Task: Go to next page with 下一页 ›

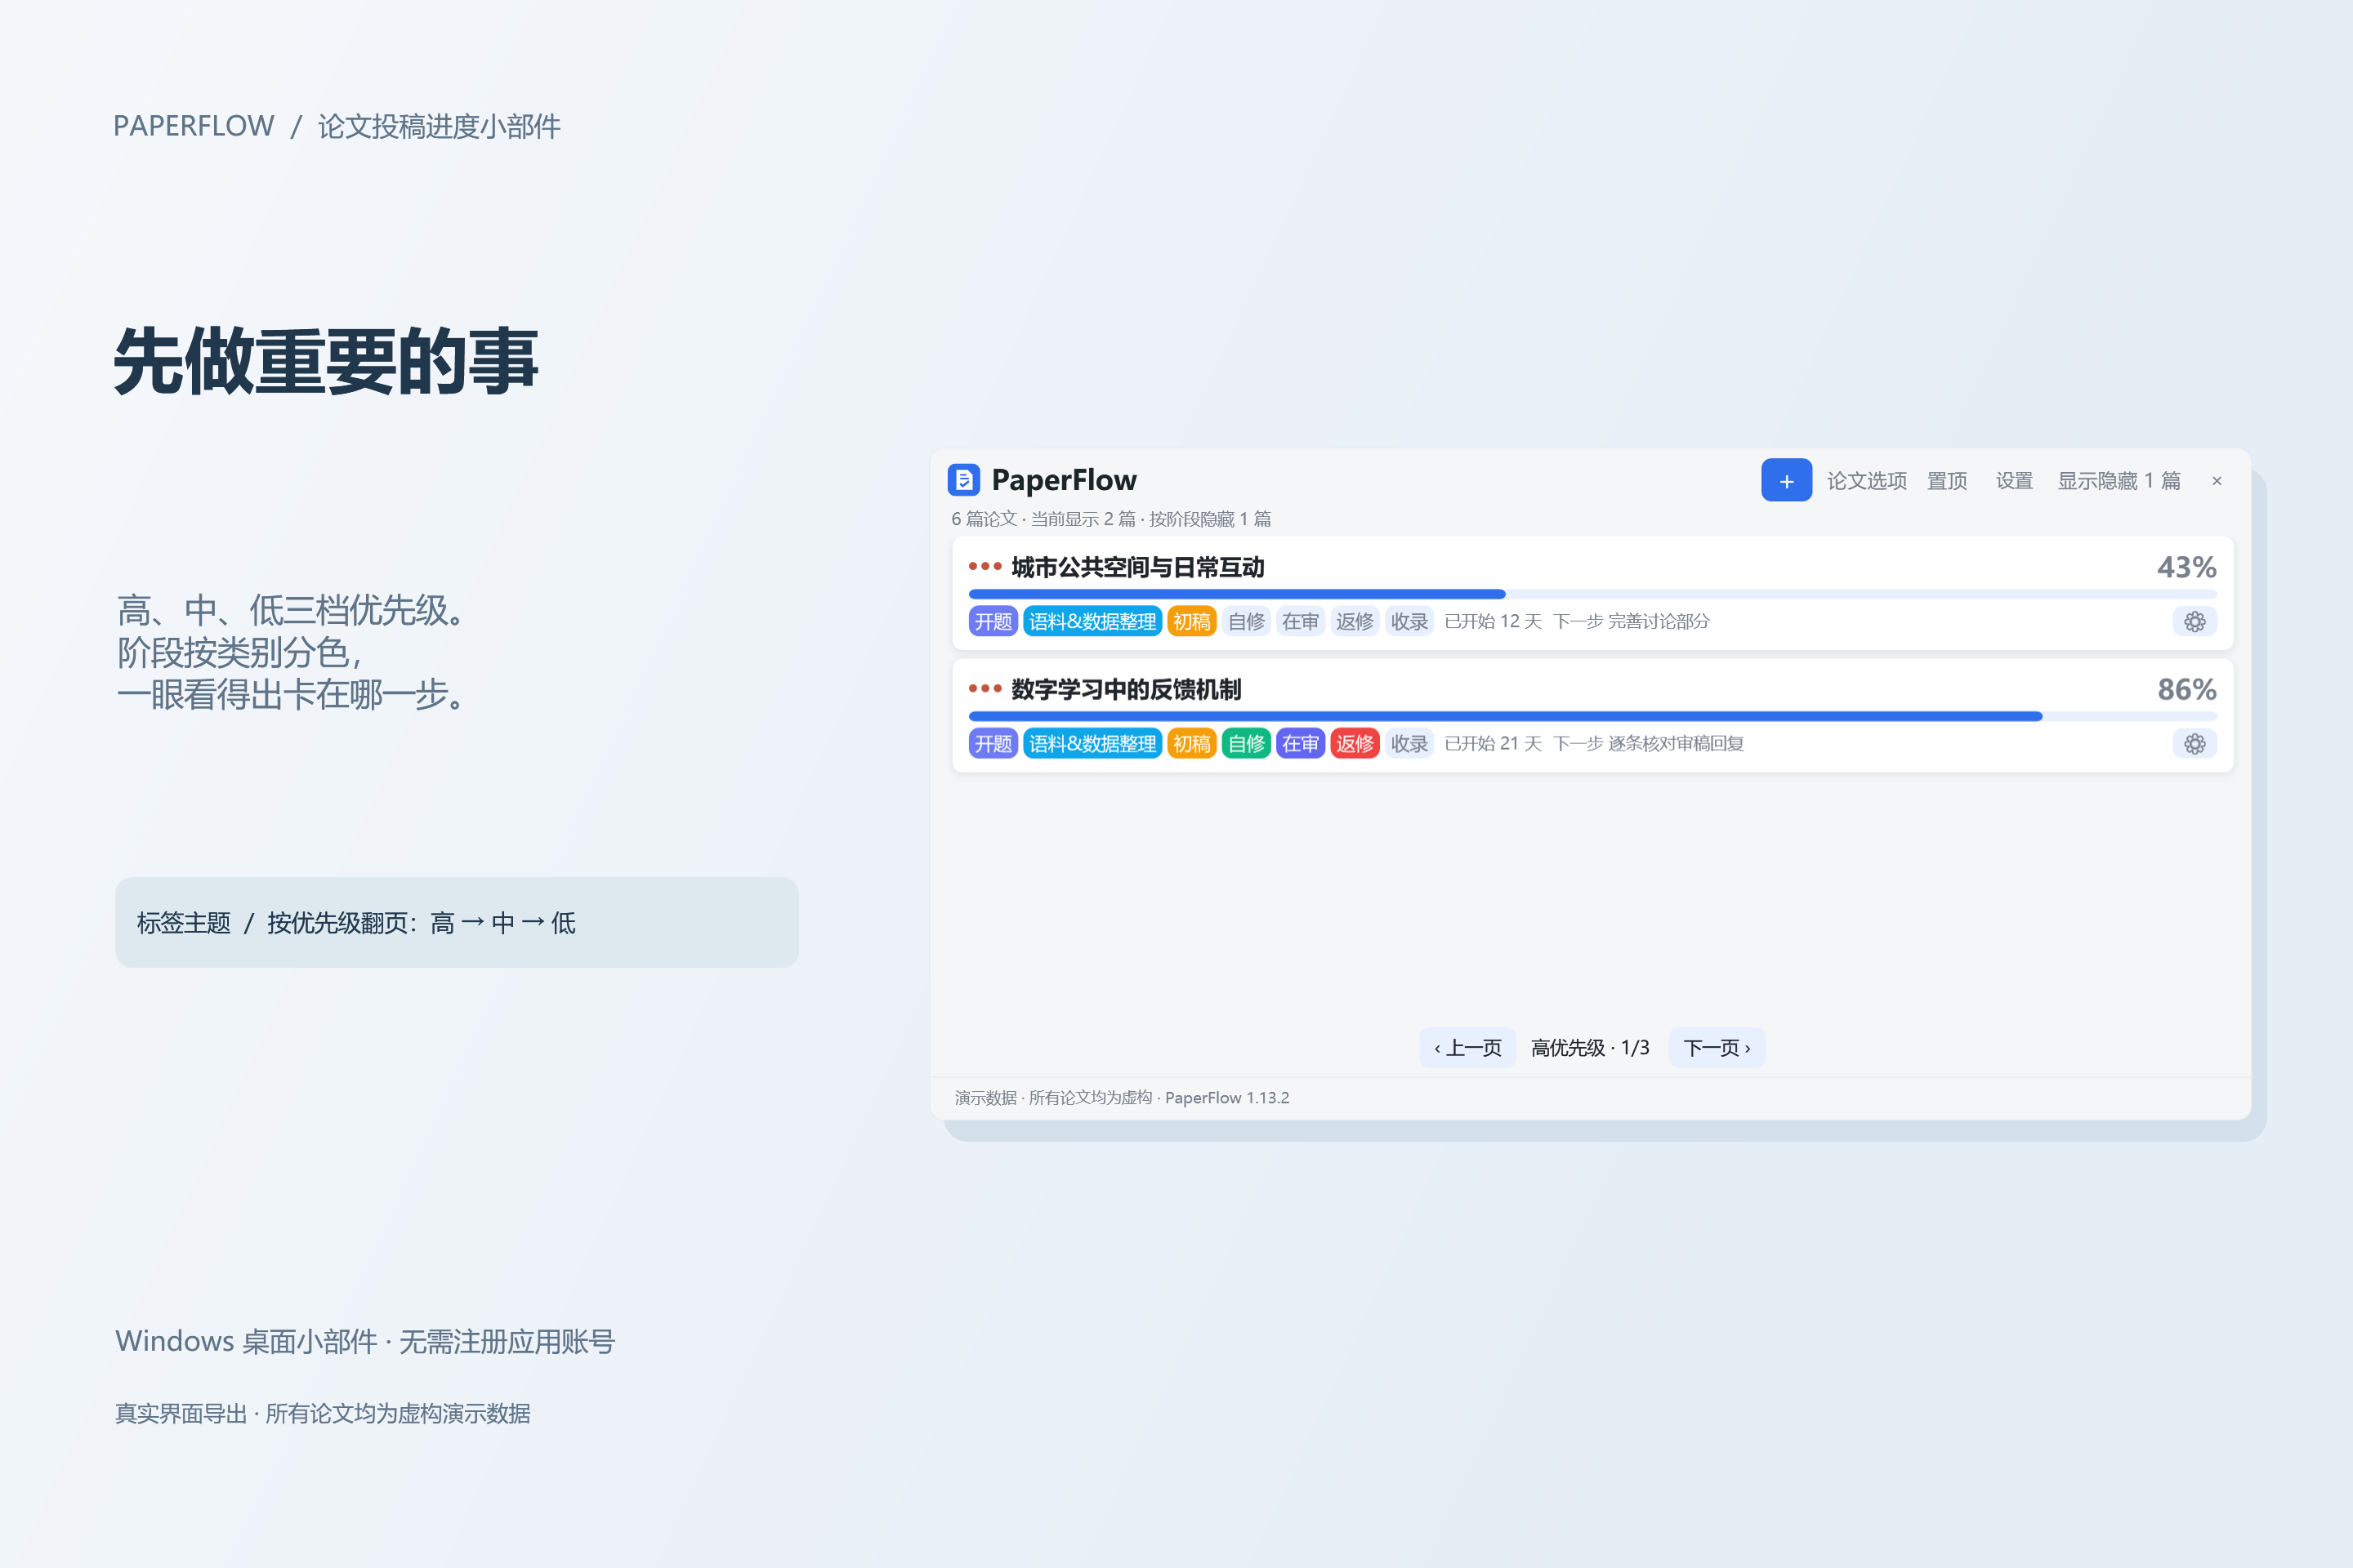Action: coord(1717,1048)
